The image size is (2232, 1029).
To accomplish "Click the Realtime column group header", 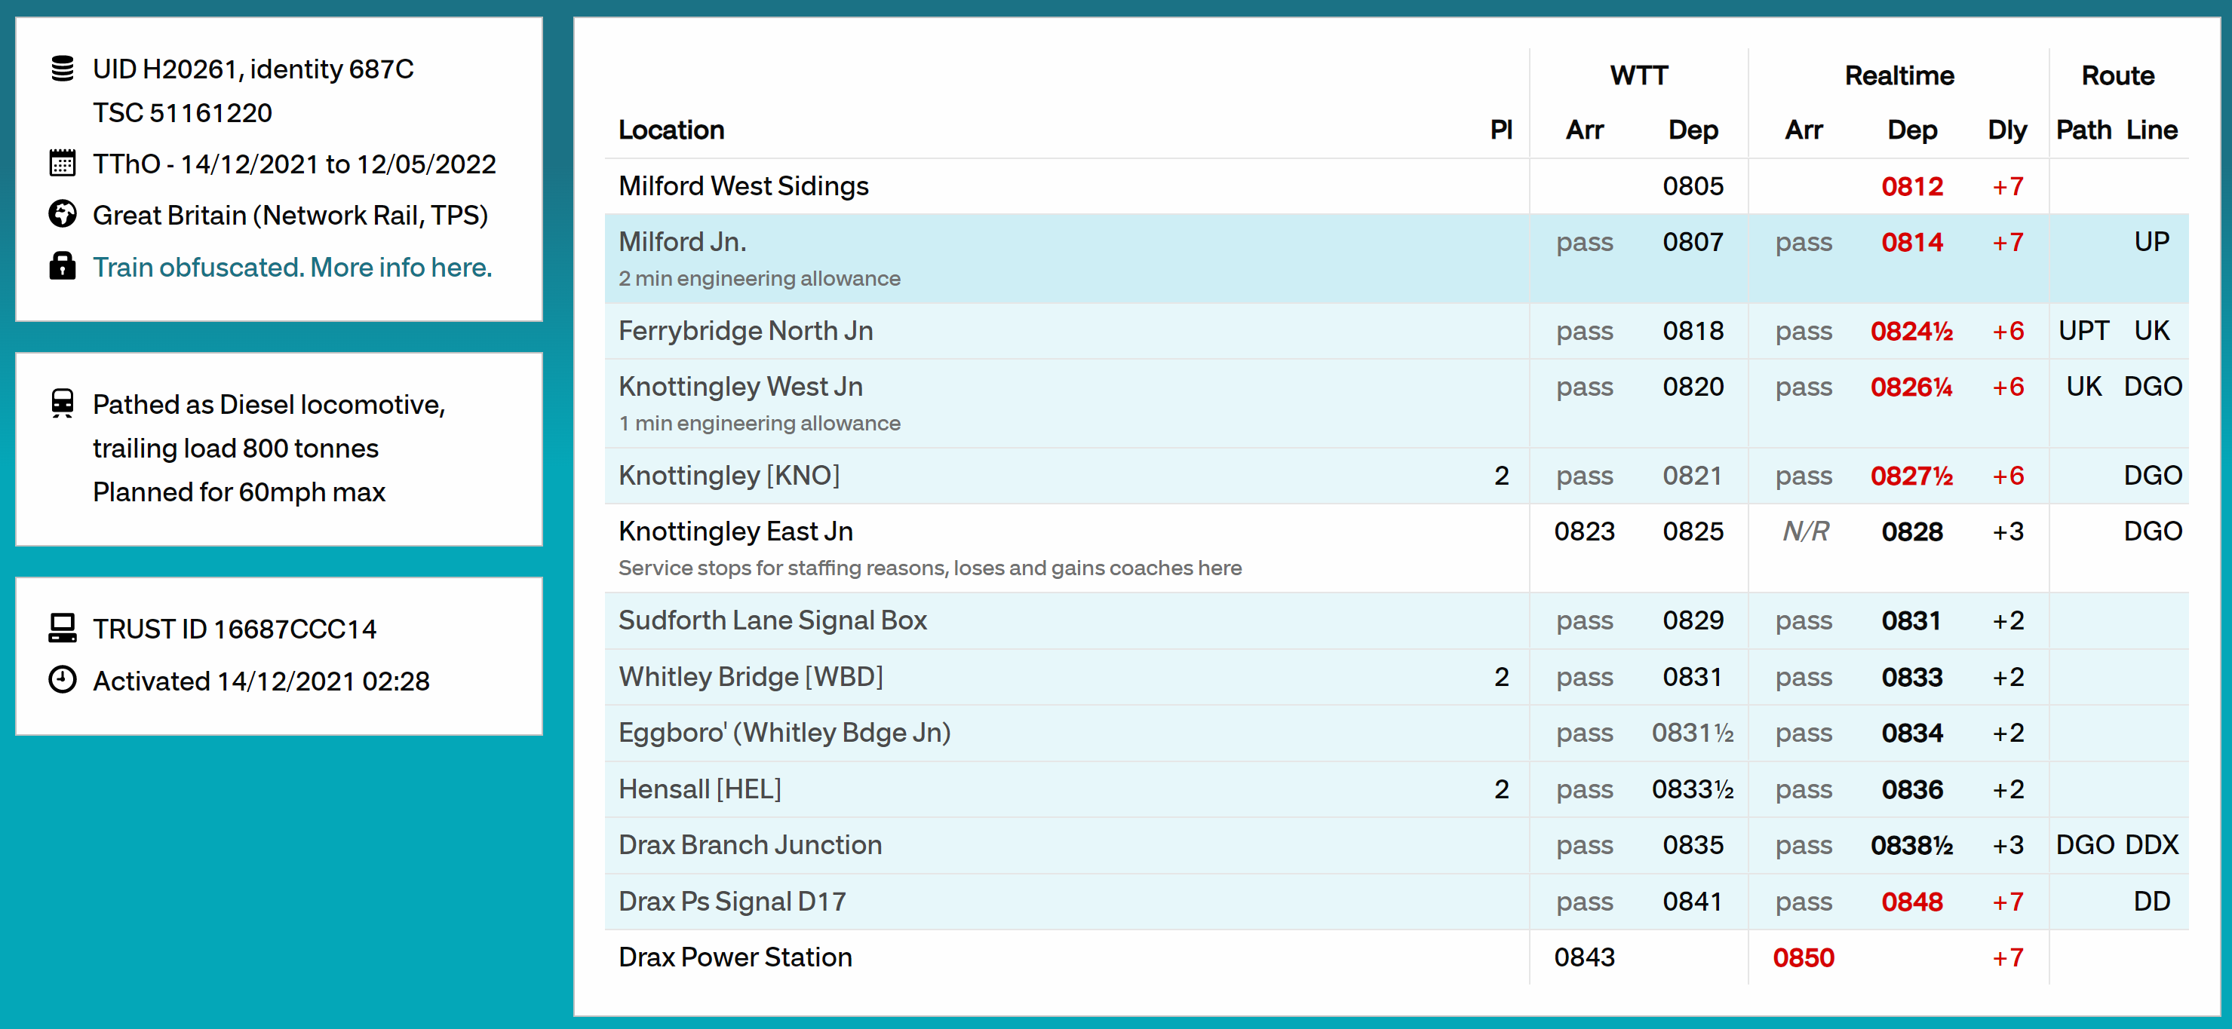I will point(1899,75).
